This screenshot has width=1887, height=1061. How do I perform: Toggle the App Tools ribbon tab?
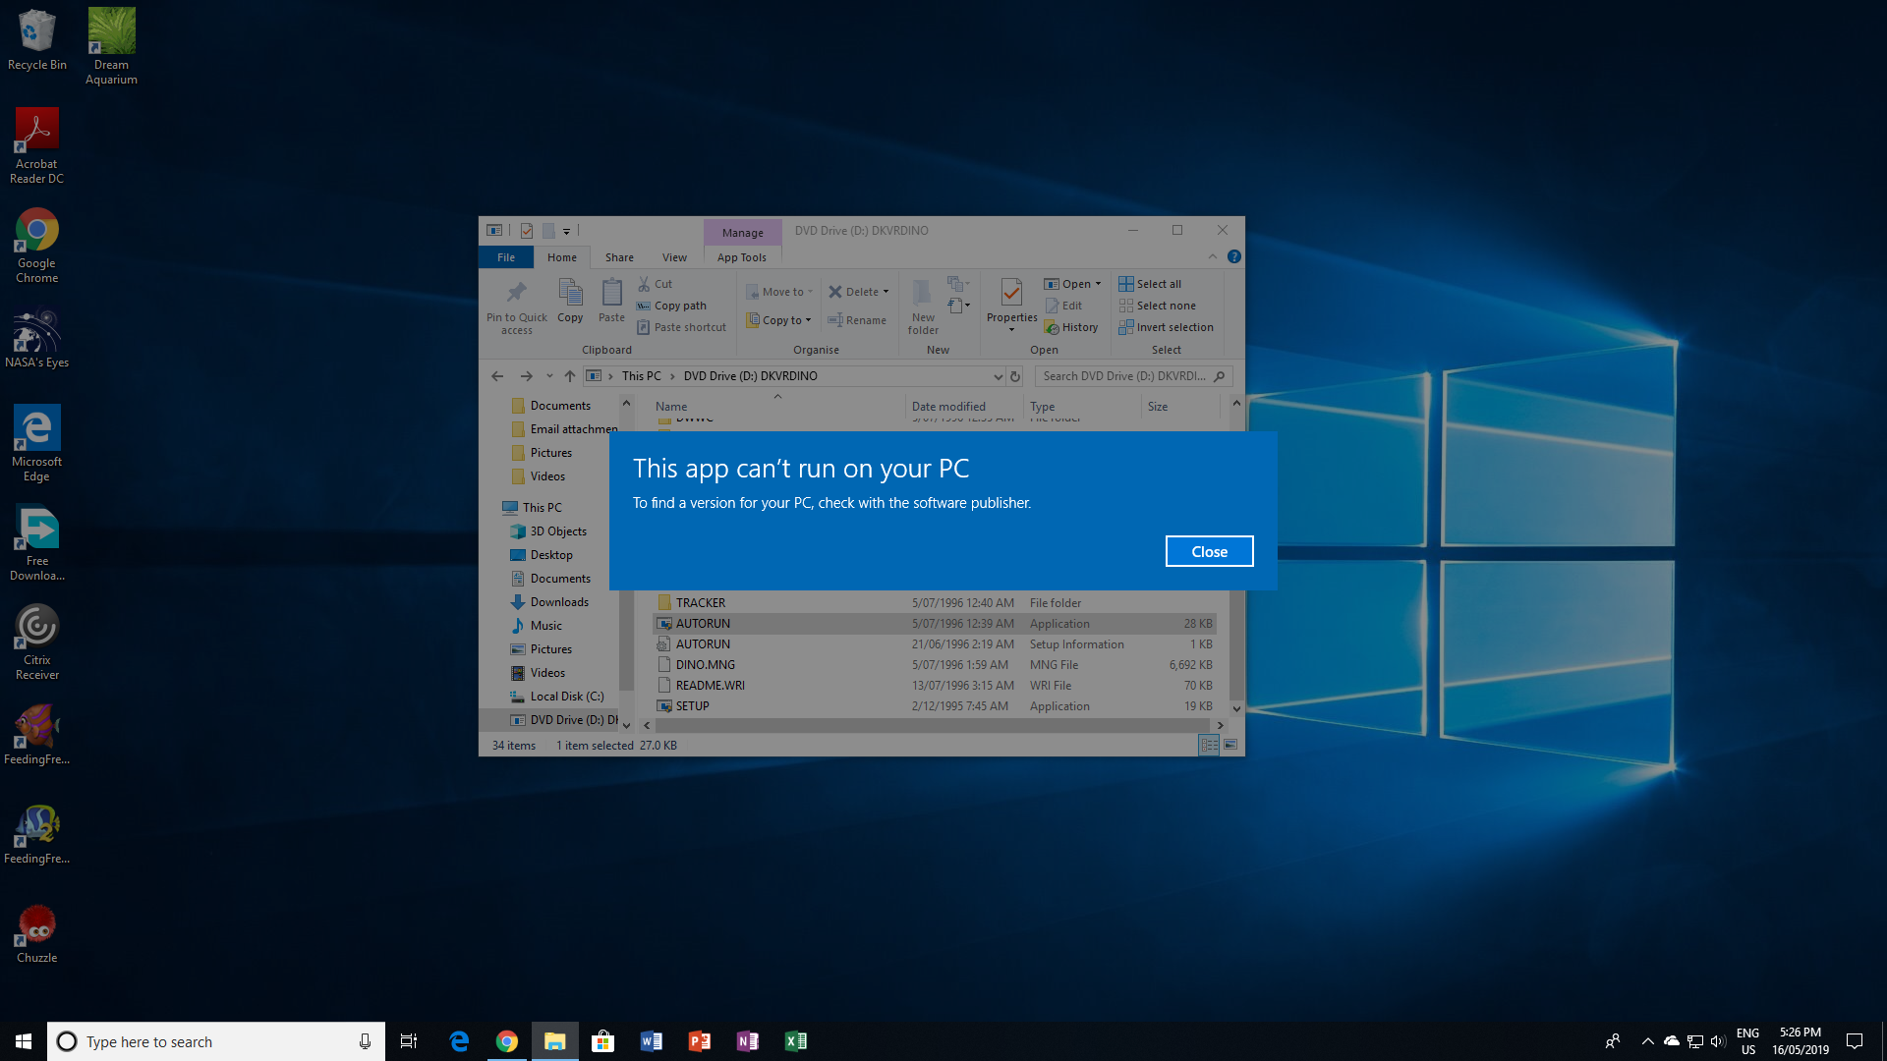tap(740, 256)
